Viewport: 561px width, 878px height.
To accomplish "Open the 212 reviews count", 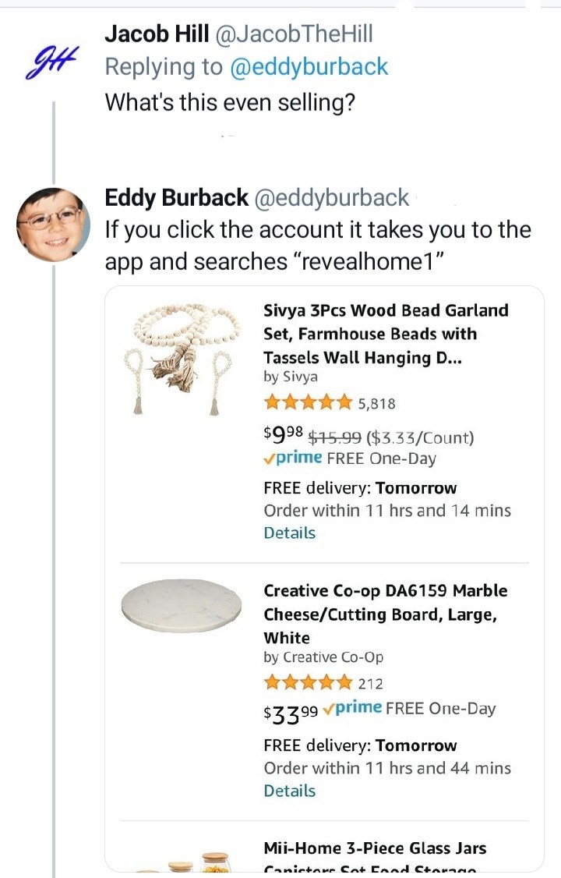I will 371,684.
